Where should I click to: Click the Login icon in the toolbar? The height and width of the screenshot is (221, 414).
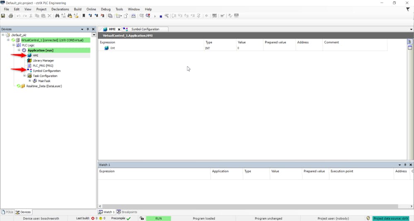[x=142, y=16]
